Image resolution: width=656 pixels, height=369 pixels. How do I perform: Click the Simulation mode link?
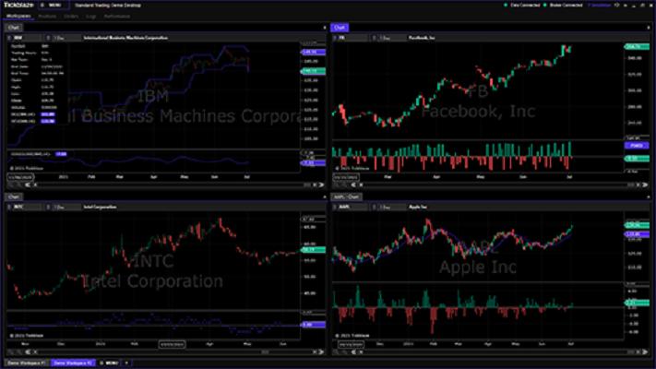(599, 5)
